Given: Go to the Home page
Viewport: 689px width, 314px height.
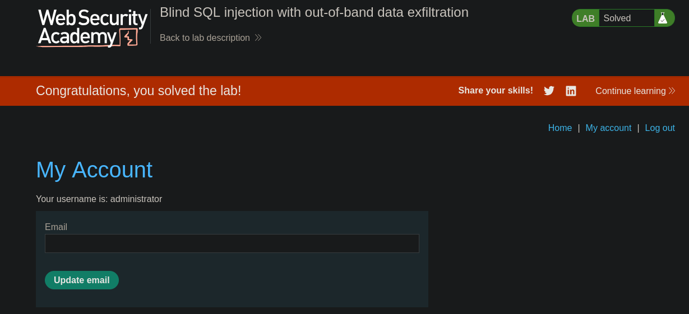Looking at the screenshot, I should (559, 128).
